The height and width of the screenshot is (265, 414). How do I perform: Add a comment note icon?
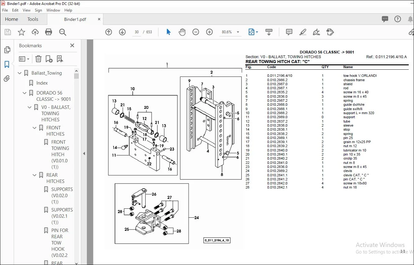(289, 32)
